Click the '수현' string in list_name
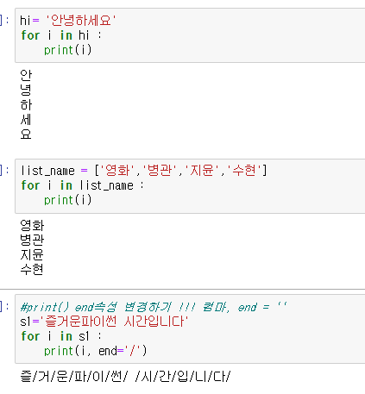Image resolution: width=365 pixels, height=394 pixels. click(244, 171)
